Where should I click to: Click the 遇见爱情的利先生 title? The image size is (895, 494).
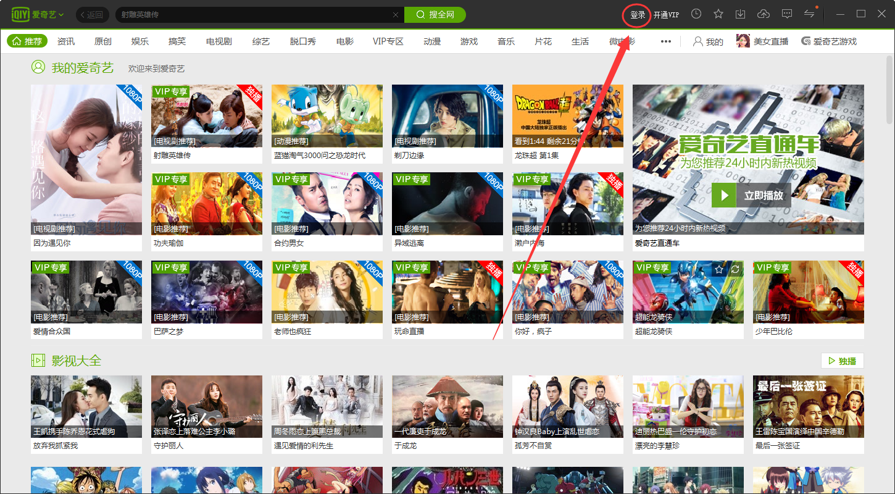pyautogui.click(x=304, y=445)
